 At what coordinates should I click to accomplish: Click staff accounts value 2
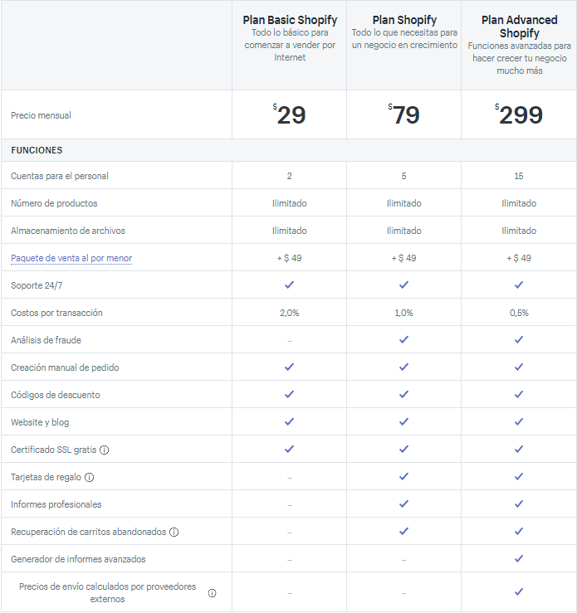click(x=289, y=176)
